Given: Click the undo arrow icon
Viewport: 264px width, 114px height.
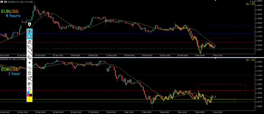Looking at the screenshot, I should (30, 68).
